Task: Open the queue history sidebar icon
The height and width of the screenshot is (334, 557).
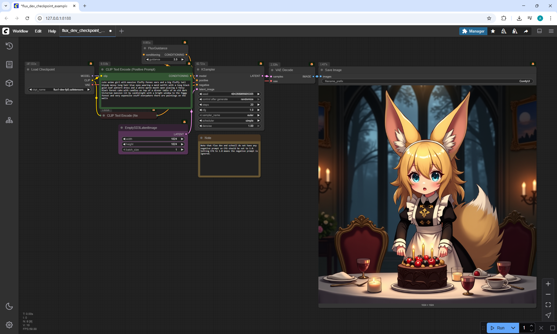Action: tap(9, 46)
